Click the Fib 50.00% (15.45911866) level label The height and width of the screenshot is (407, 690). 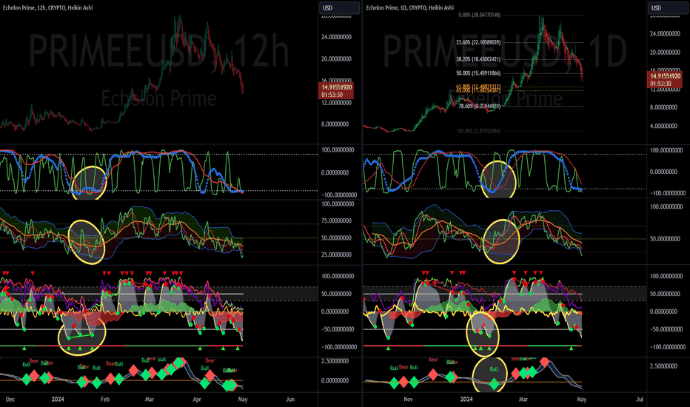(478, 73)
